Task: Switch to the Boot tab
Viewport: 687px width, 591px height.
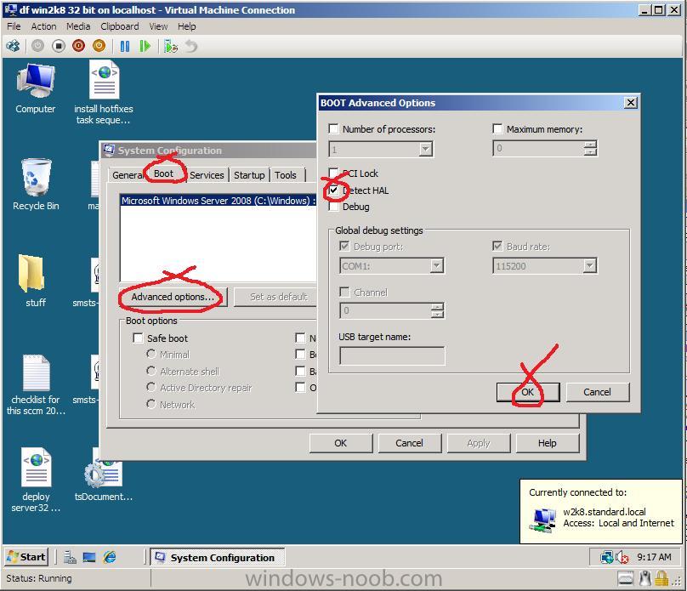Action: [164, 173]
